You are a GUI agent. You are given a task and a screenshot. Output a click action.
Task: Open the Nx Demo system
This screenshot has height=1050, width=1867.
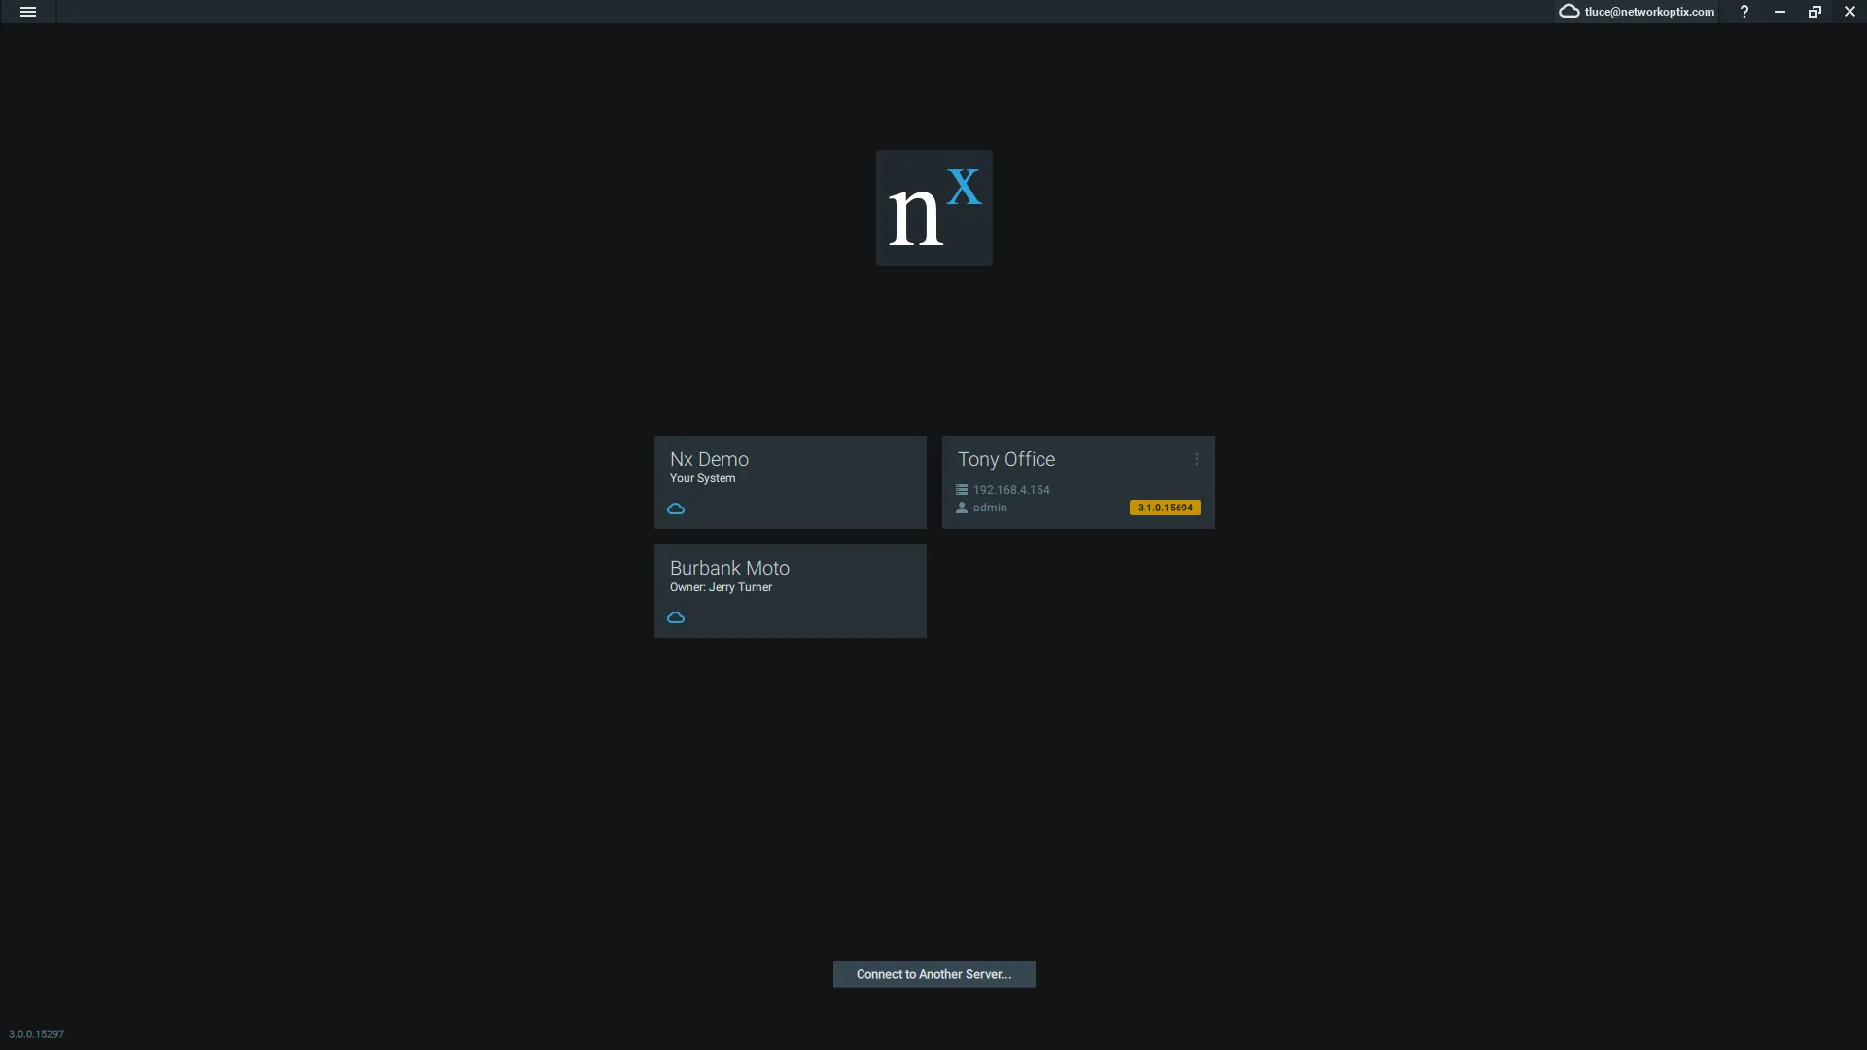790,481
